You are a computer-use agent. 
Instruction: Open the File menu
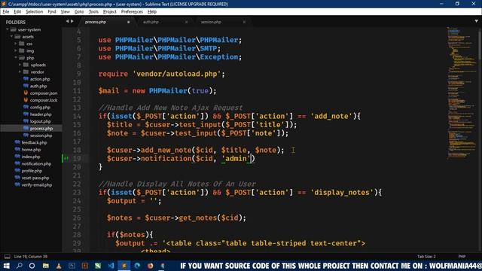tap(6, 12)
